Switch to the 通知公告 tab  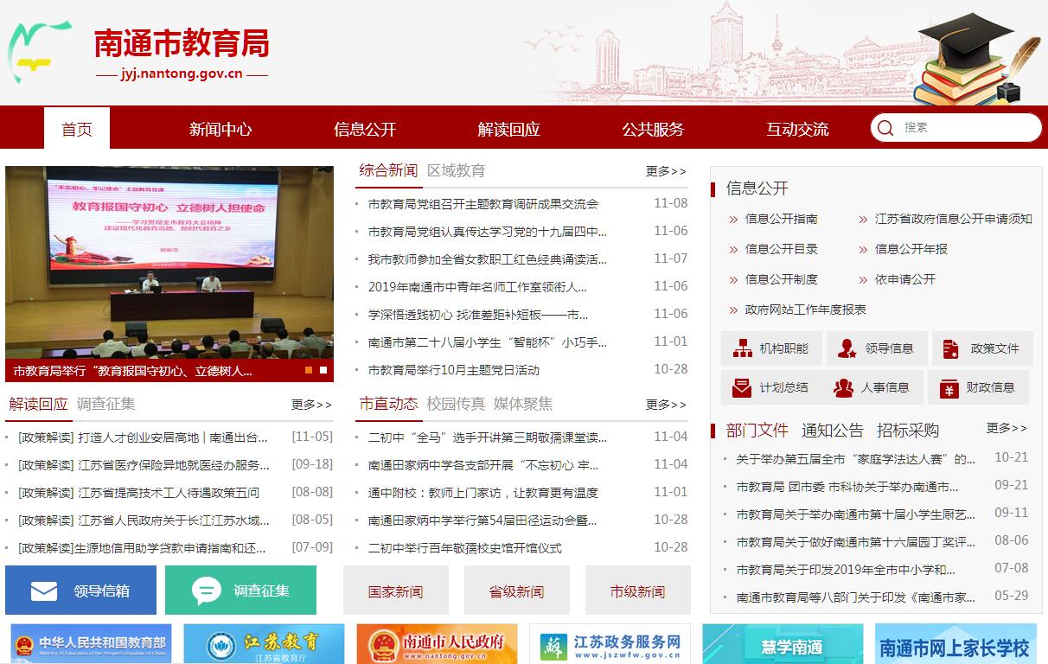832,430
